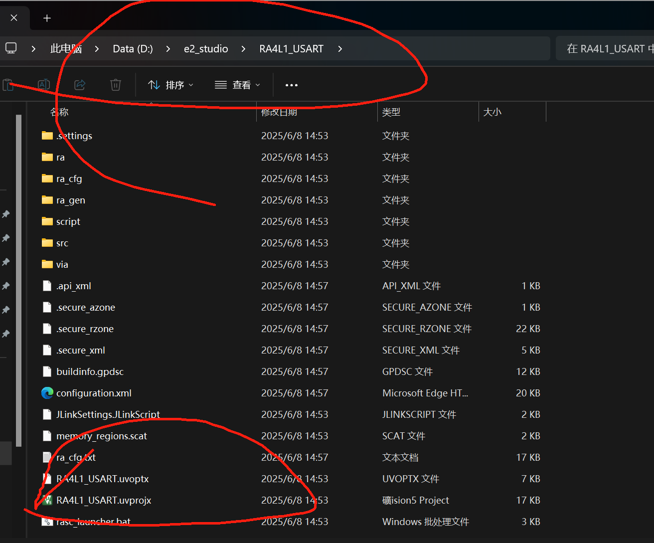Open a new tab with plus button
This screenshot has height=543, width=654.
click(x=47, y=18)
